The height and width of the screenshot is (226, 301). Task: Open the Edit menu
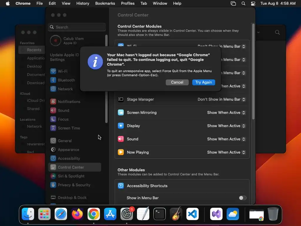(52, 4)
